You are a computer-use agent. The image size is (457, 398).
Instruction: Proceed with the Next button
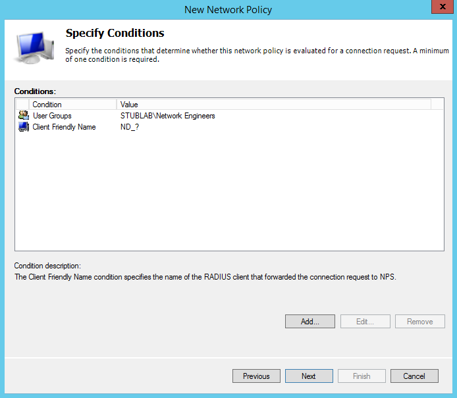click(x=309, y=376)
